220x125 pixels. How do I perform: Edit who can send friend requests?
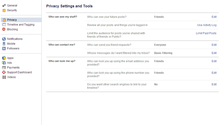(x=214, y=45)
